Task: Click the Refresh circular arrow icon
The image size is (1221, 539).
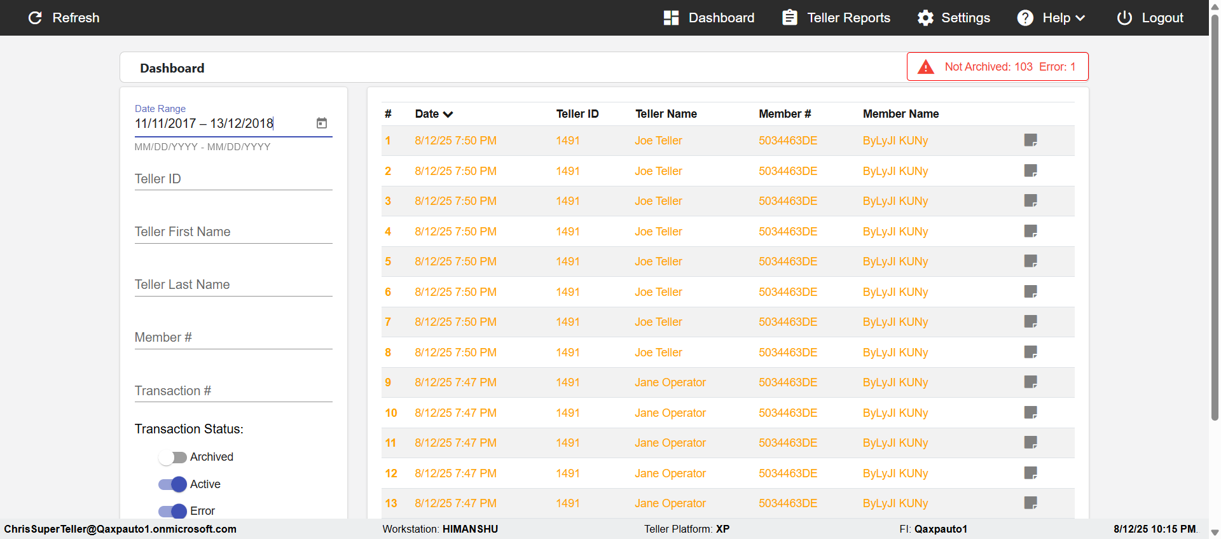Action: tap(35, 18)
